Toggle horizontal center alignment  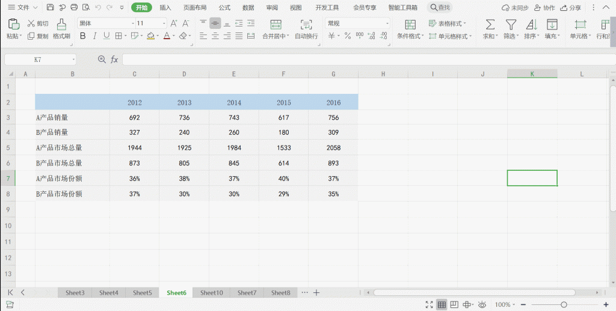[x=215, y=36]
